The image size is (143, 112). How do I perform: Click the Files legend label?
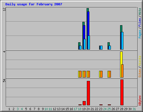[140, 22]
